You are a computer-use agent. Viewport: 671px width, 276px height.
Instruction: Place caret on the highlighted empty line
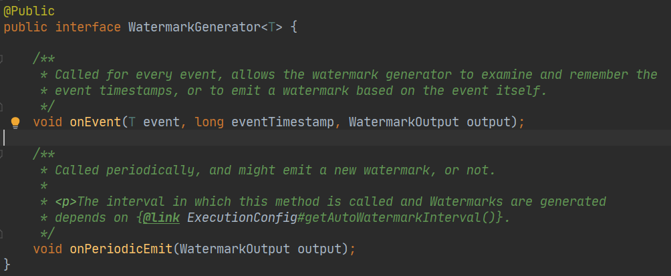coord(335,138)
